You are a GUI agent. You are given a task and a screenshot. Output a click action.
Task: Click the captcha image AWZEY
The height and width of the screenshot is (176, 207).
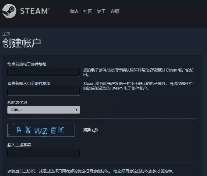tap(41, 130)
